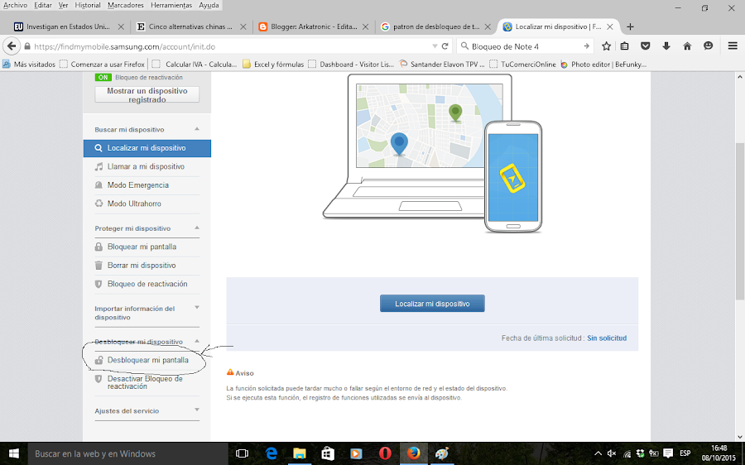This screenshot has width=745, height=465.
Task: Select Desbloquear mi pantalla
Action: point(147,360)
